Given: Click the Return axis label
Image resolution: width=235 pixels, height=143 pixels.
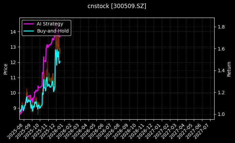Looking at the screenshot, I should (x=229, y=69).
